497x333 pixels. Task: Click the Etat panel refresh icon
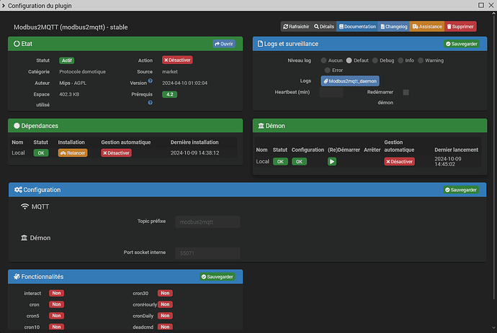click(17, 44)
